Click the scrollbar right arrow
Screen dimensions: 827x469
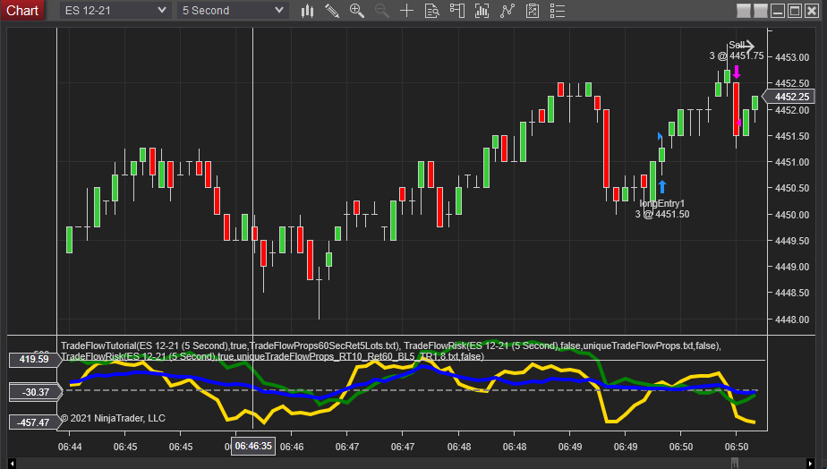(811, 464)
